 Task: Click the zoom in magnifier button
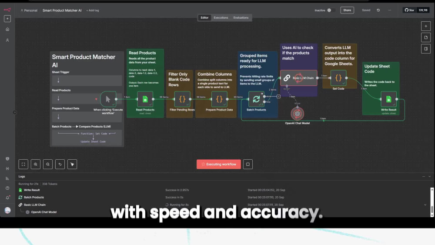[x=36, y=164]
